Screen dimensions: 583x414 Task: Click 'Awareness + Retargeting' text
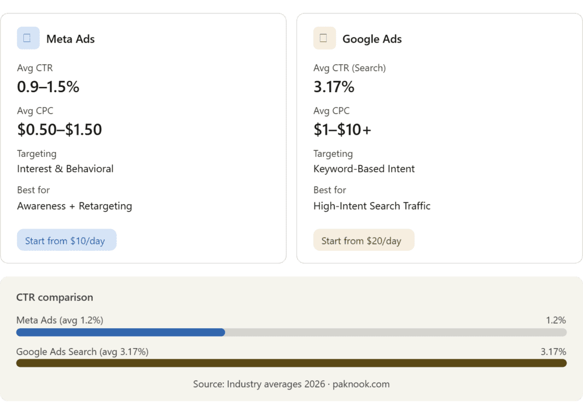75,206
